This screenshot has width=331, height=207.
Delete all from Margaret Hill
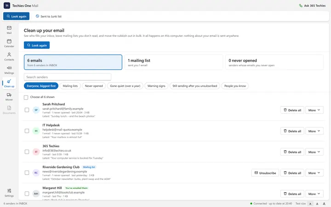[x=292, y=194]
